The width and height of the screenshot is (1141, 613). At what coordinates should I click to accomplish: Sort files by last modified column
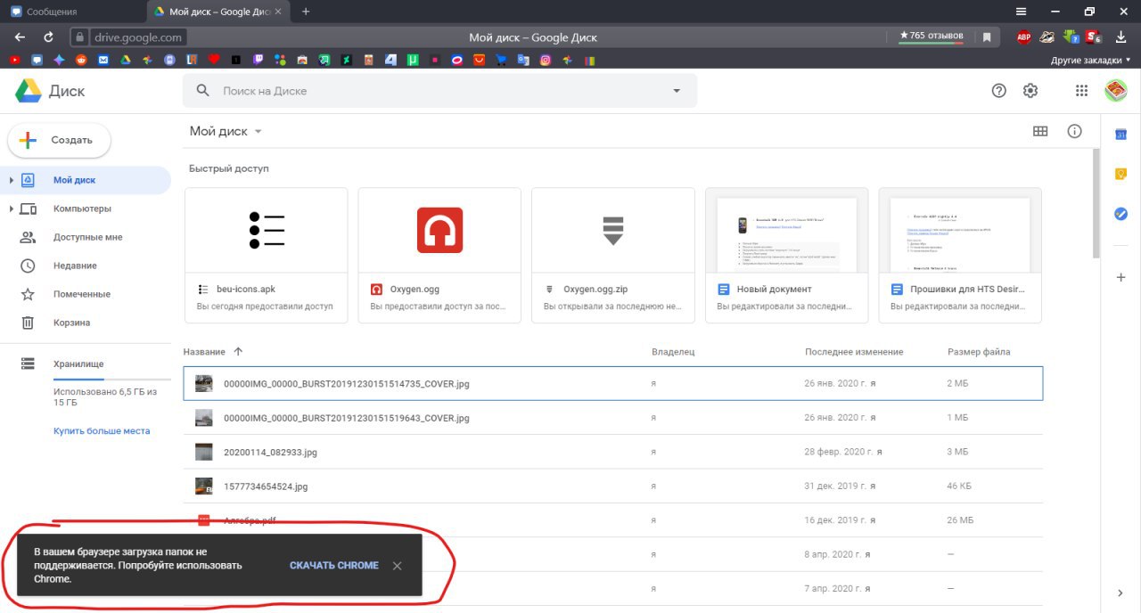tap(854, 352)
